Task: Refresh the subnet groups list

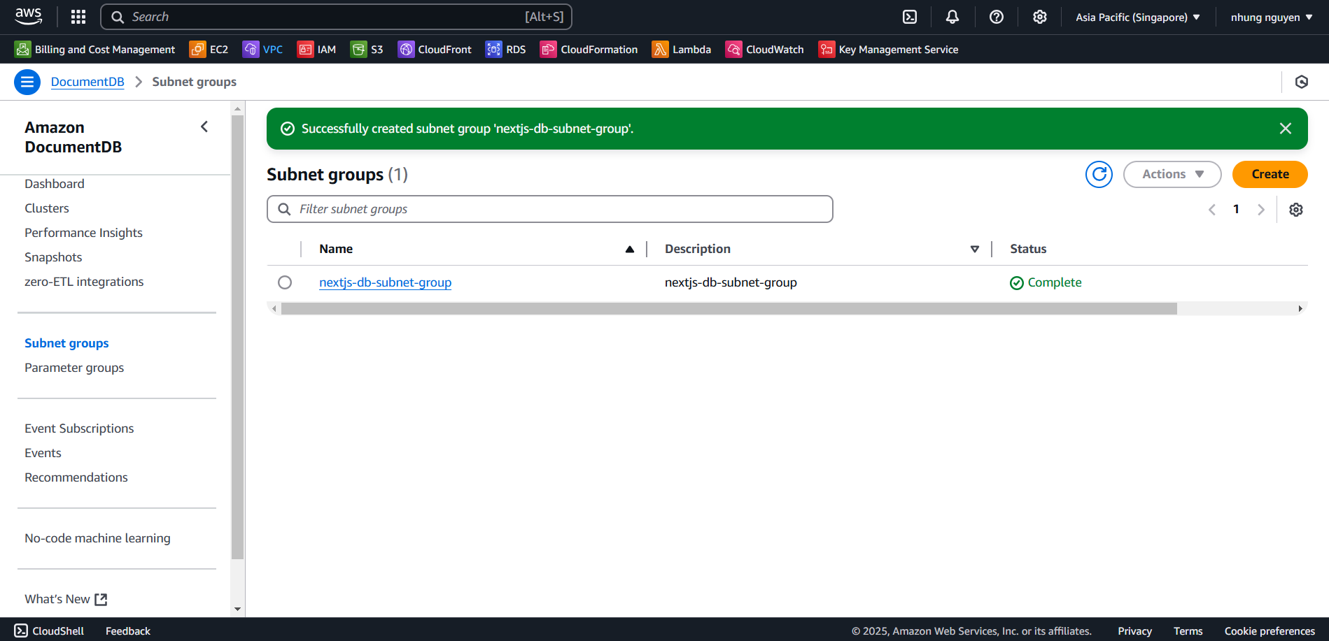Action: click(1099, 174)
